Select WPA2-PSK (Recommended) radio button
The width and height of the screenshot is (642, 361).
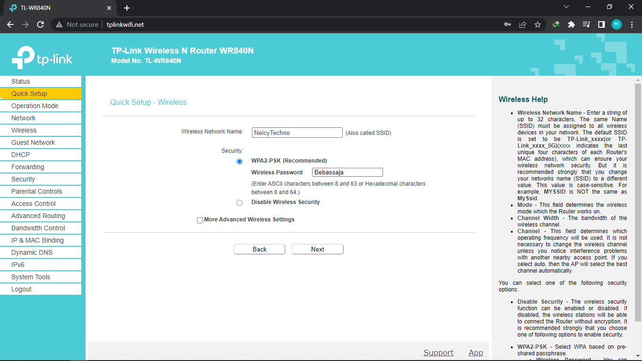click(x=240, y=161)
